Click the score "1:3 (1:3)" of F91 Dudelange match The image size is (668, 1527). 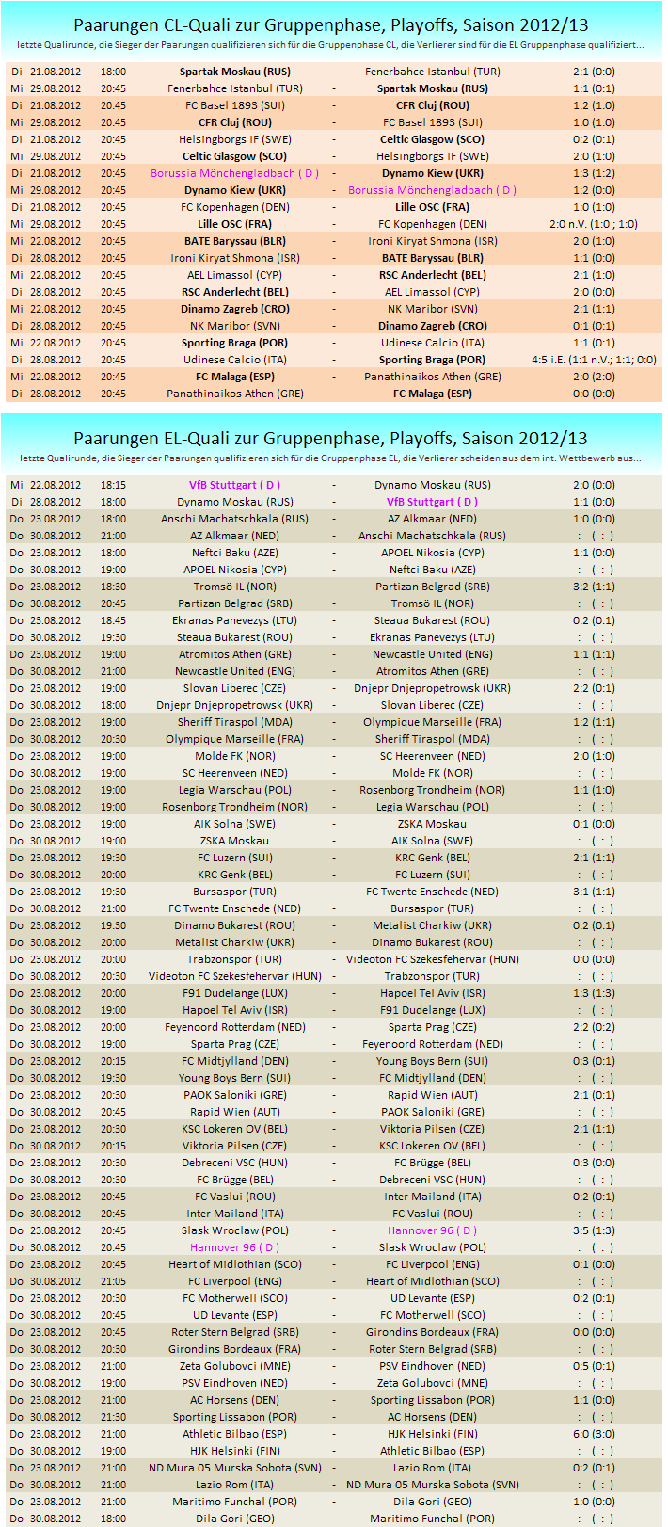[594, 993]
